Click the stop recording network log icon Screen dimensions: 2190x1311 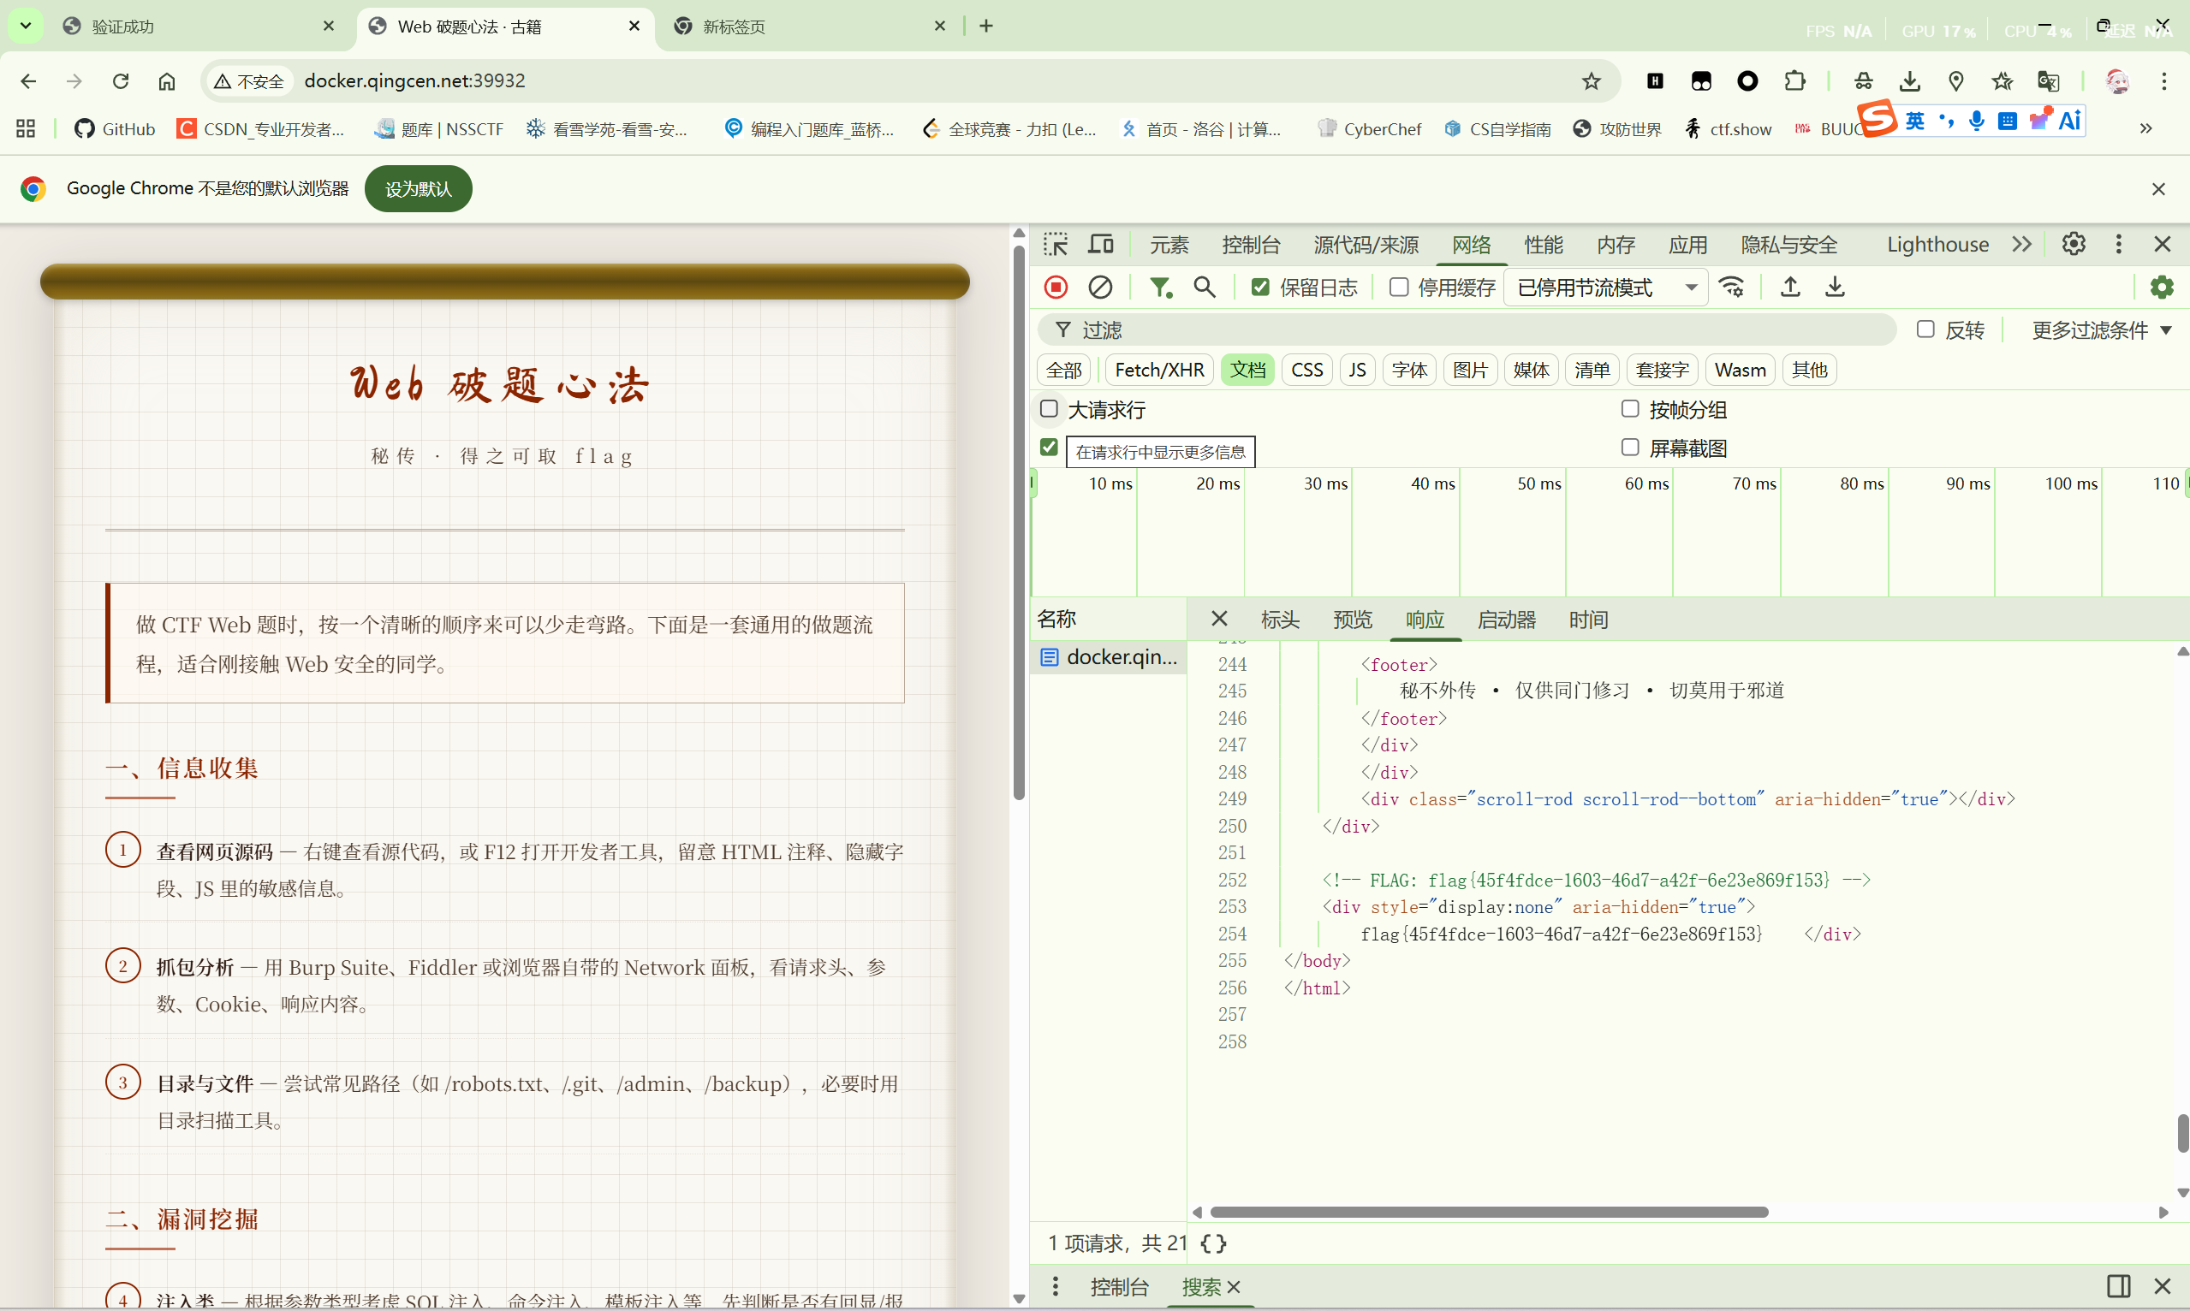[x=1056, y=288]
